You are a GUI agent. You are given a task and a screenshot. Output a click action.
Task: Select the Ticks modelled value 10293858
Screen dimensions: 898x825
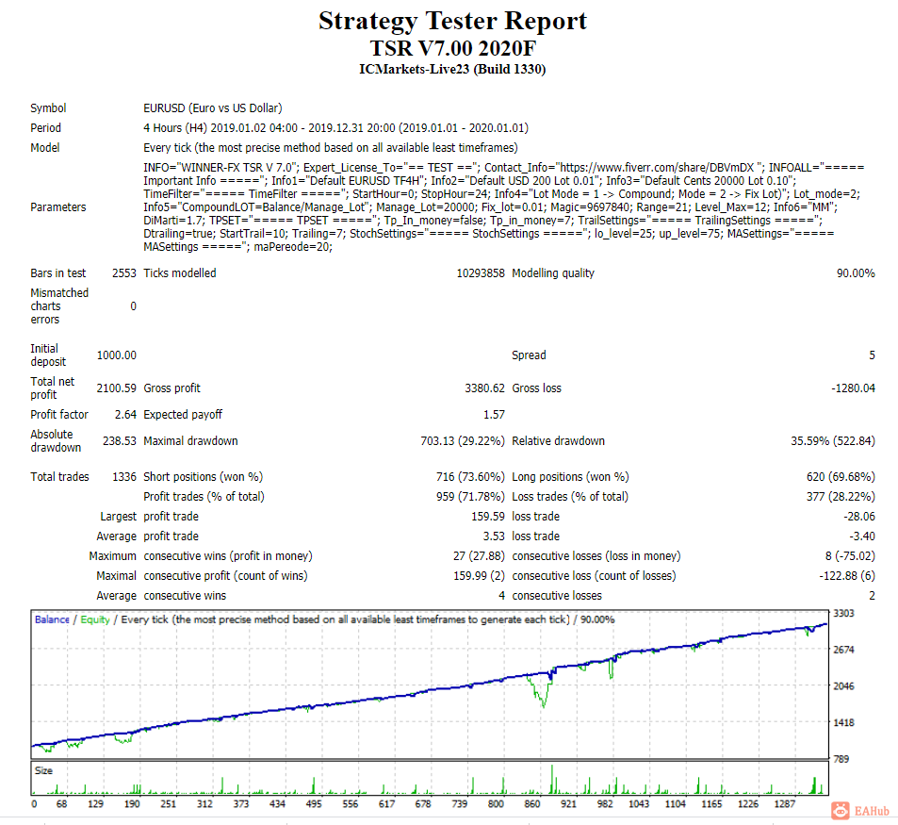coord(481,273)
